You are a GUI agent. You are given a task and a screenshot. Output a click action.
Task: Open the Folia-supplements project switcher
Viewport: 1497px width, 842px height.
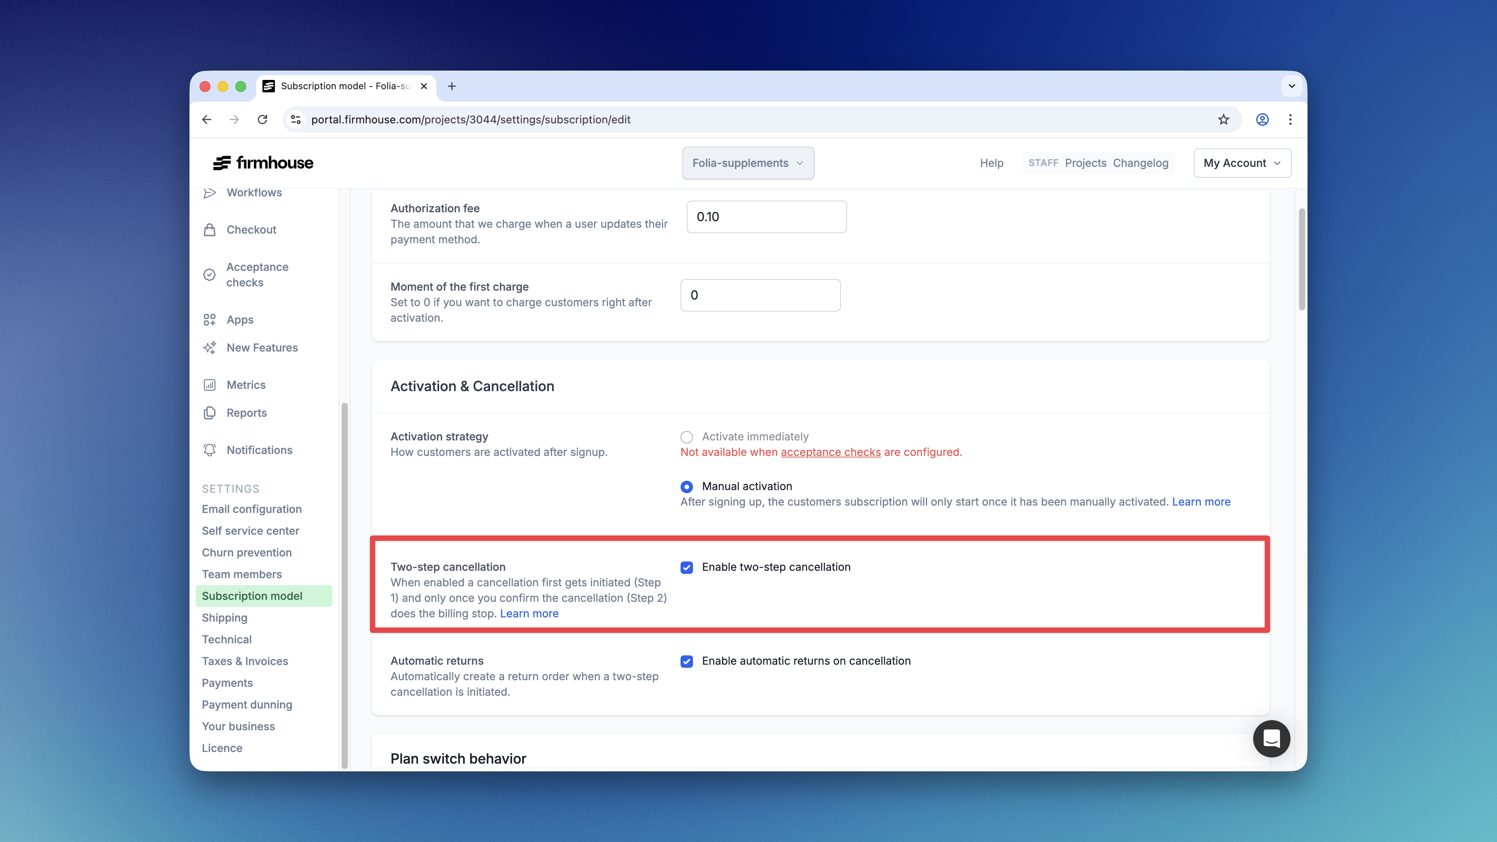point(748,163)
